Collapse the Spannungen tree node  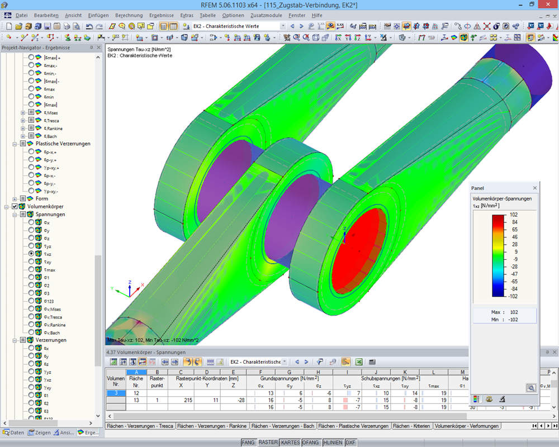tap(15, 215)
